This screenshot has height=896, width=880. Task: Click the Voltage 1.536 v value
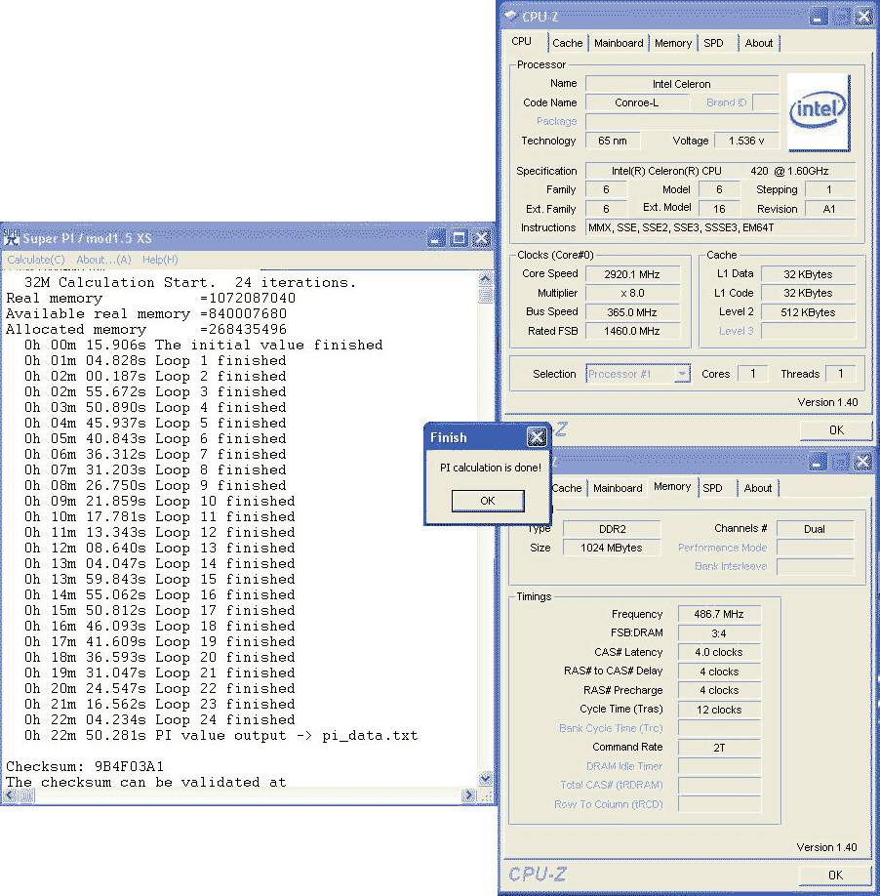point(746,141)
